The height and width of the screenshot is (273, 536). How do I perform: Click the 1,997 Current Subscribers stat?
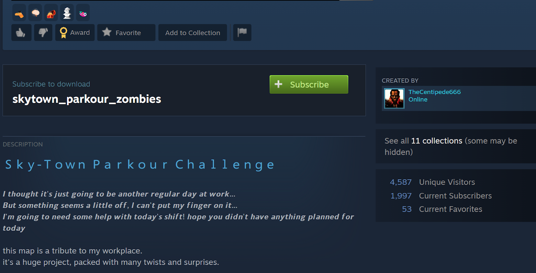coord(441,196)
